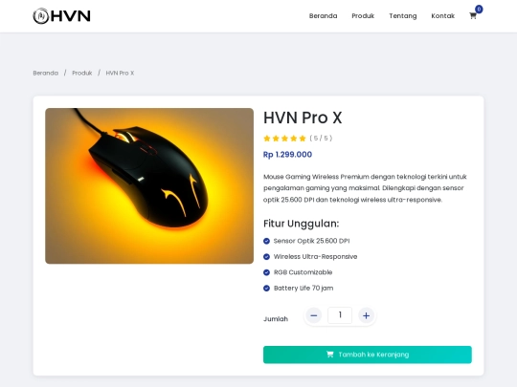Click Tambah ke Keranjang button

[x=368, y=355]
